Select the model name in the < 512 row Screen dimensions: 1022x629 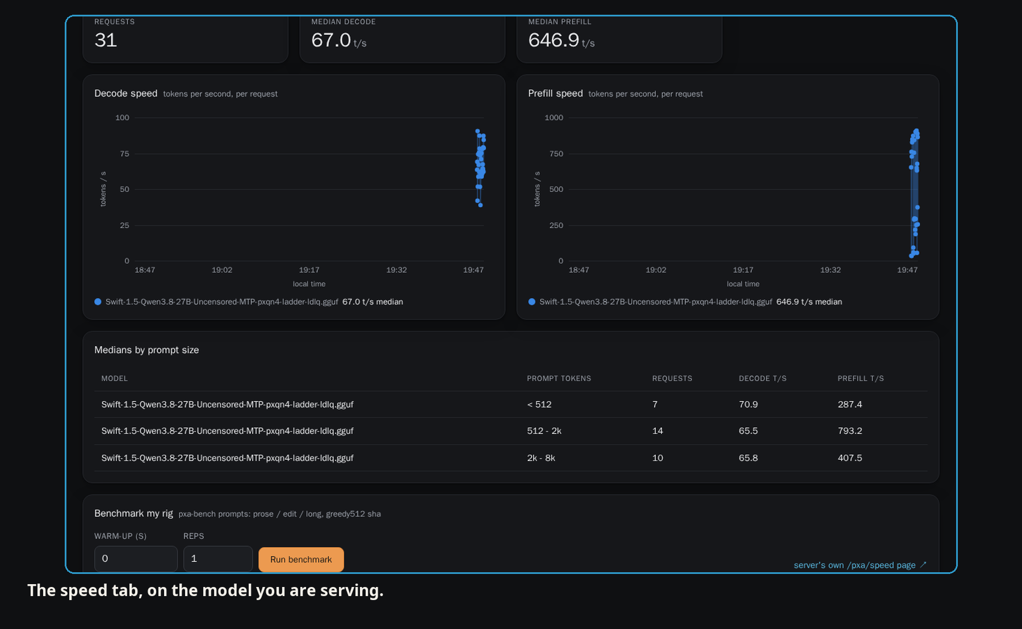(x=227, y=404)
